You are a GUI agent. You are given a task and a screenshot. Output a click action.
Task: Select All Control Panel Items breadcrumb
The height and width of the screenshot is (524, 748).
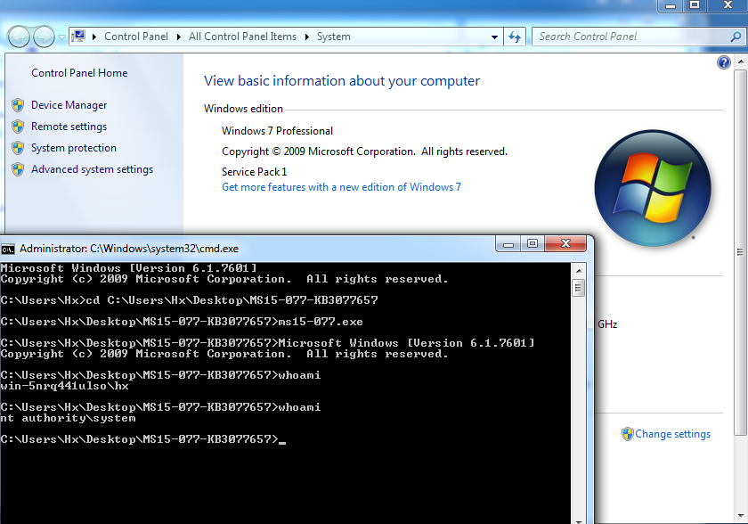pyautogui.click(x=242, y=37)
